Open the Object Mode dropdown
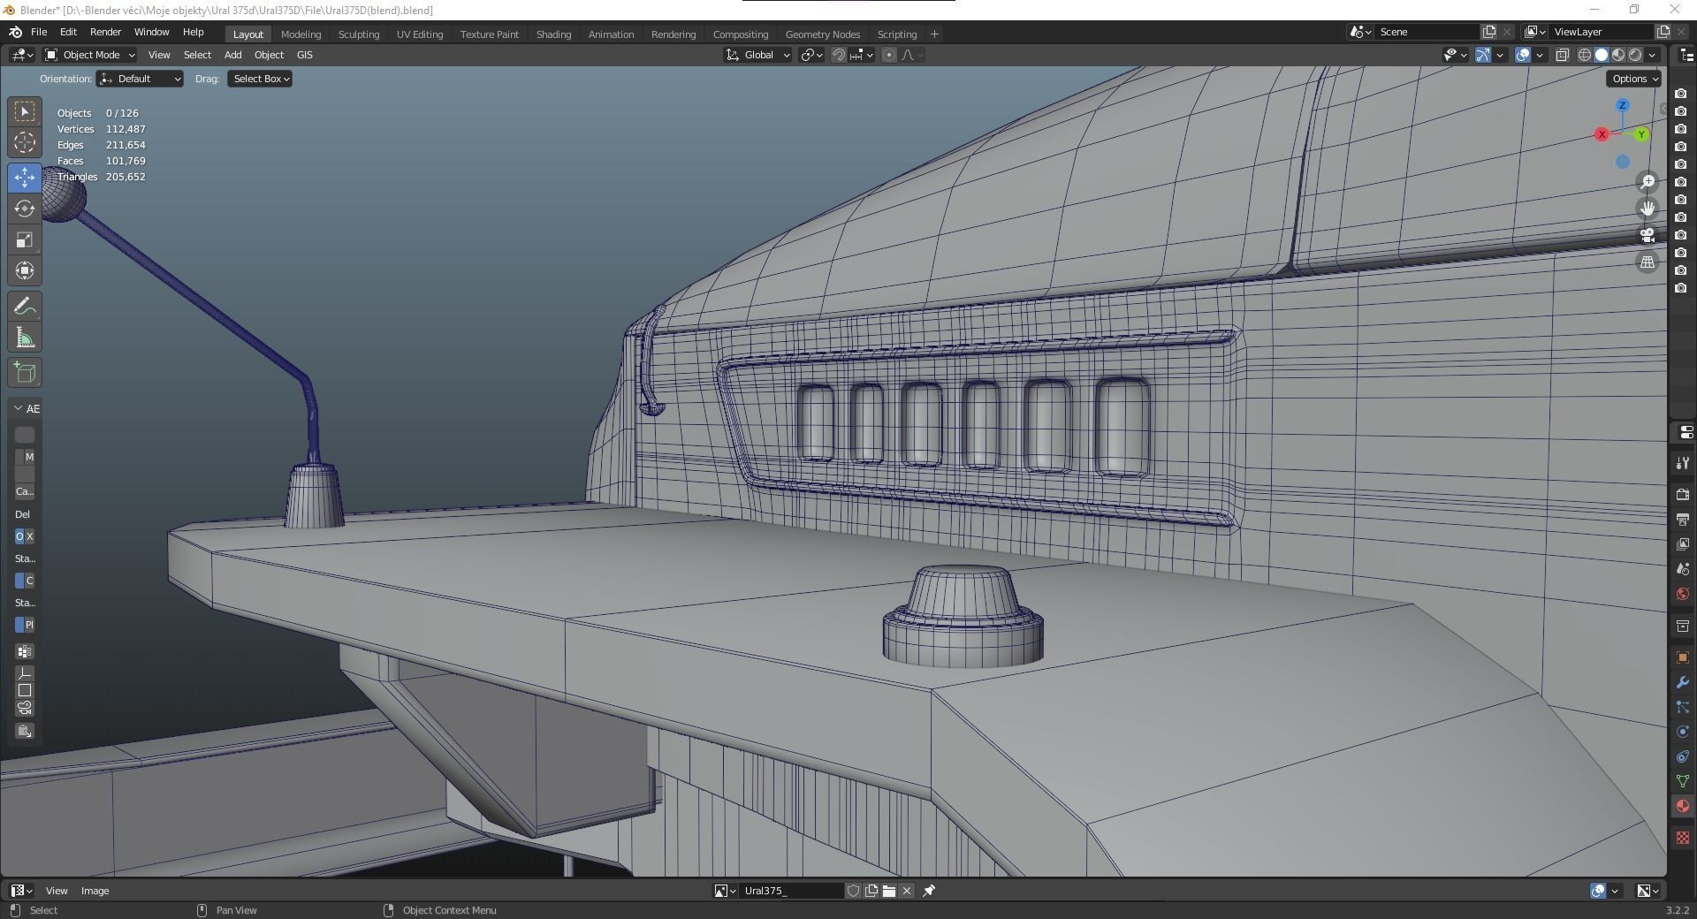The width and height of the screenshot is (1697, 919). [x=90, y=55]
